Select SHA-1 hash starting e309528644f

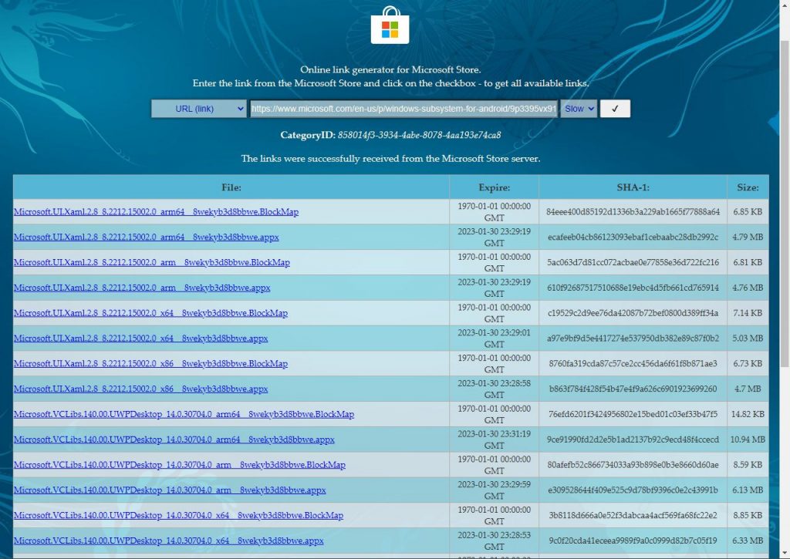(633, 490)
